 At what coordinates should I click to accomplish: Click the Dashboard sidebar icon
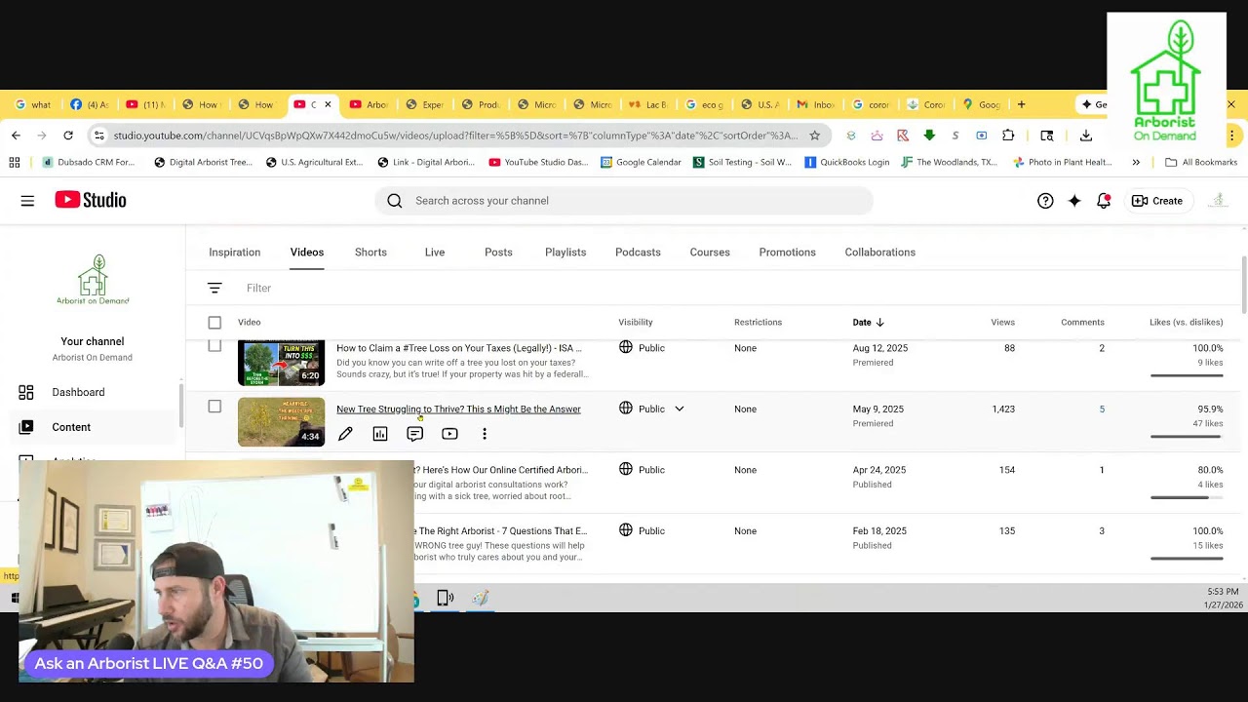tap(26, 392)
